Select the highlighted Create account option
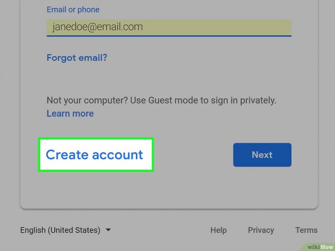 [96, 155]
